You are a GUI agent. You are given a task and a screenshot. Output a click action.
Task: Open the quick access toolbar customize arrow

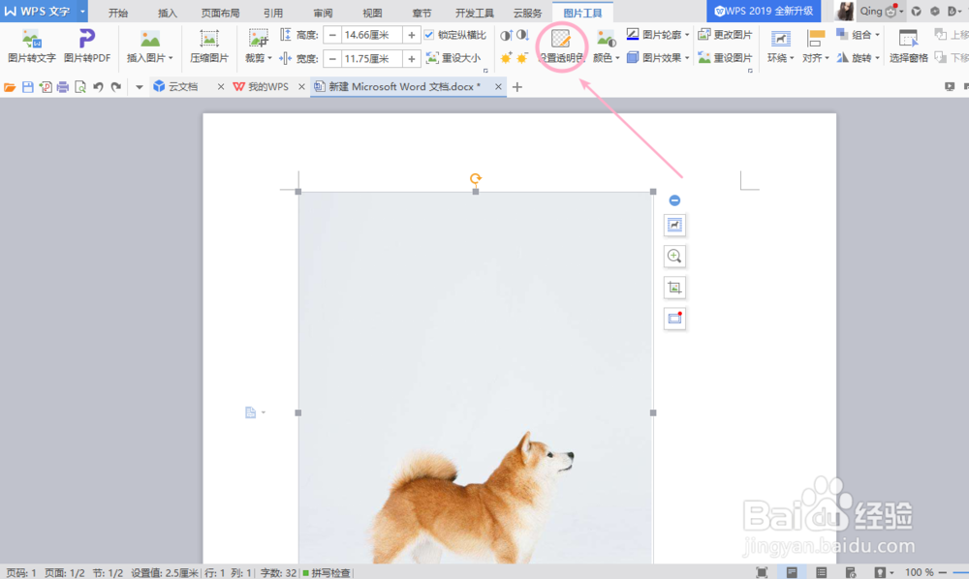(139, 87)
